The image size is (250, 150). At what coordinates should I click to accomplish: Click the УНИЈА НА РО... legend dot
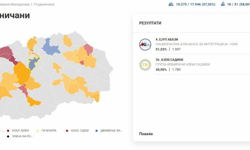8,136
